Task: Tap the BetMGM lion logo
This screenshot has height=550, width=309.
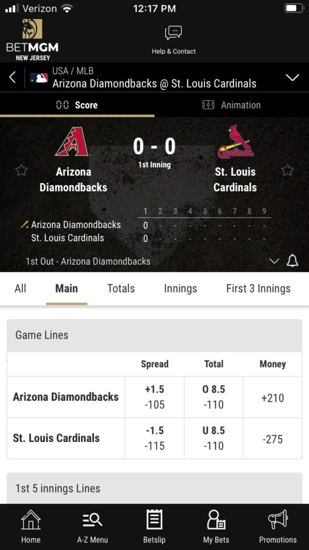Action: tap(32, 29)
